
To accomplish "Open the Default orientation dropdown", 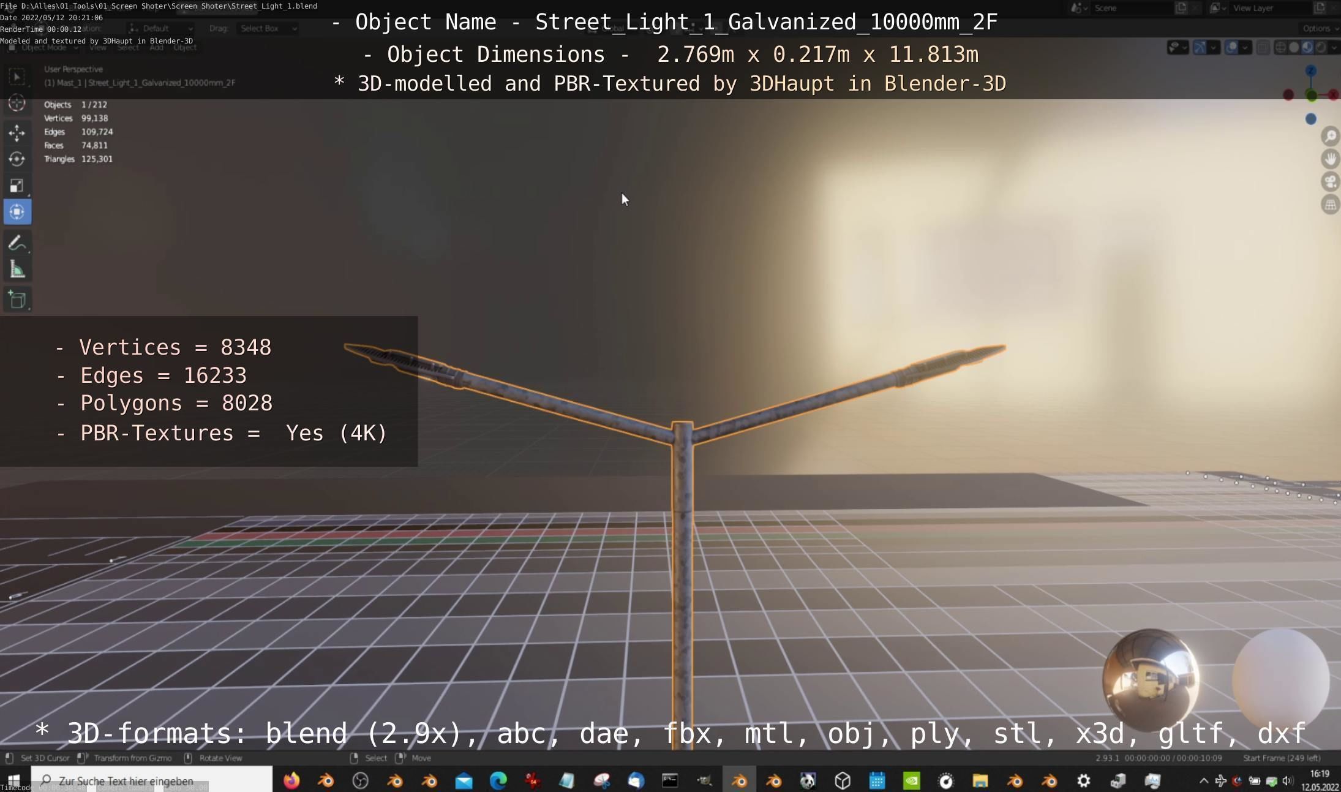I will point(160,28).
